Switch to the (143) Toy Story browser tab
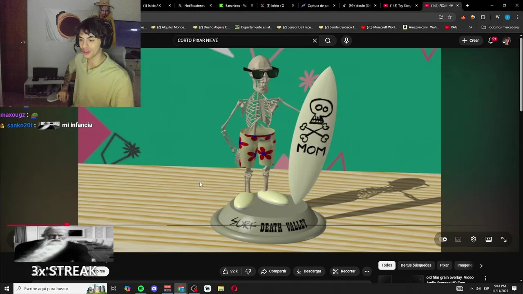This screenshot has height=294, width=523. [x=399, y=6]
